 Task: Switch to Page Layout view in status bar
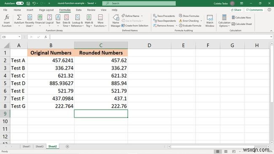point(226,151)
